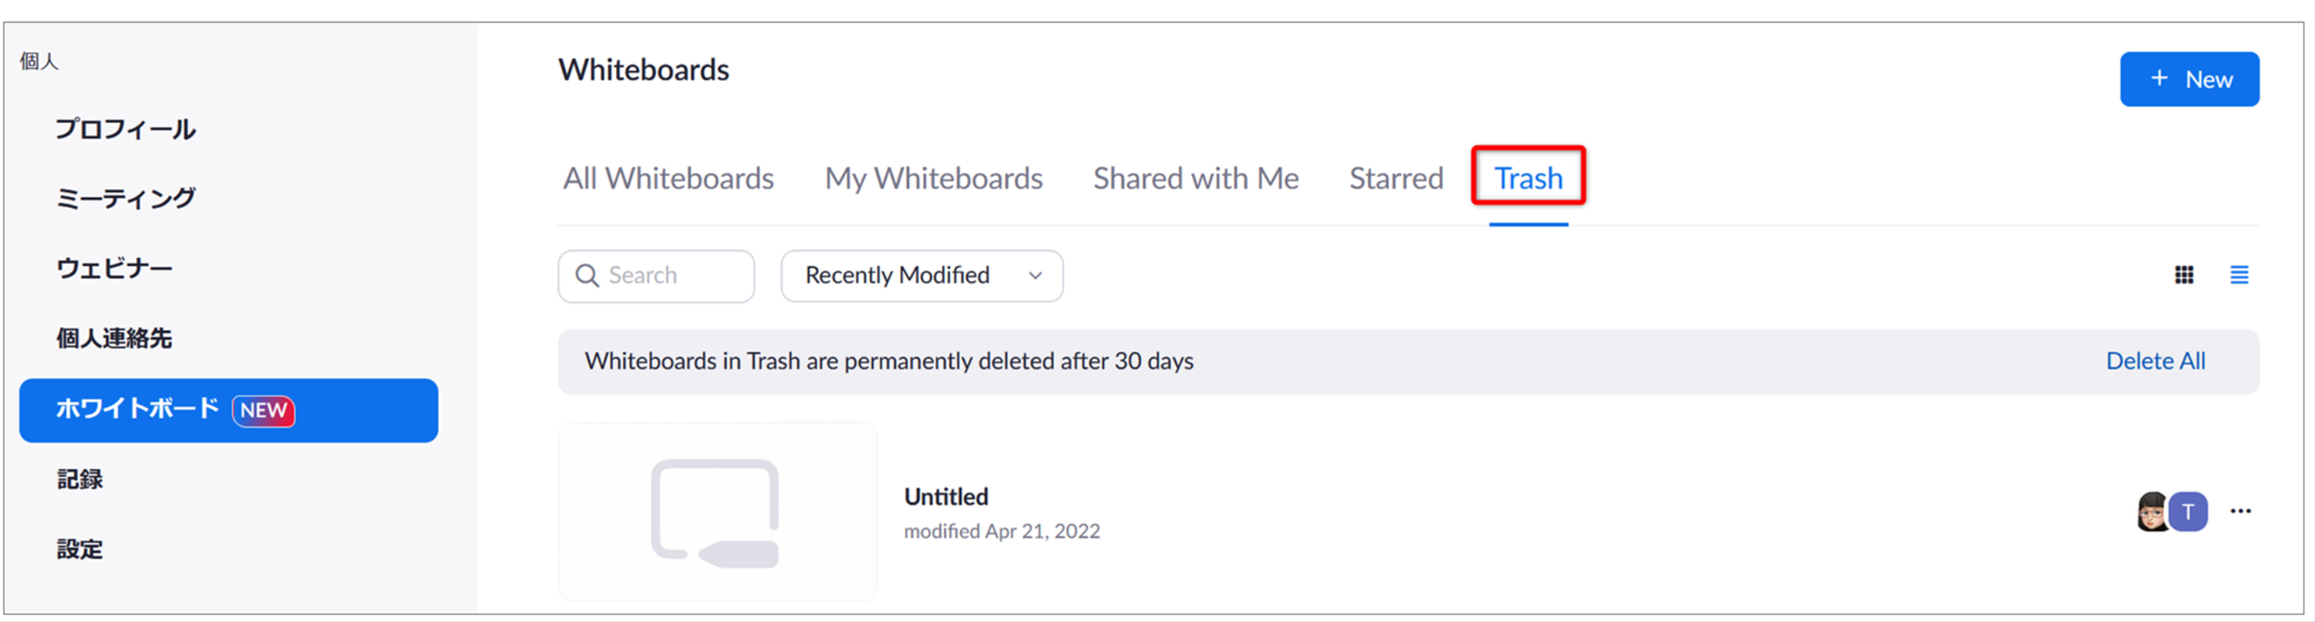Open プロフィール in the sidebar
2315x622 pixels.
tap(125, 129)
